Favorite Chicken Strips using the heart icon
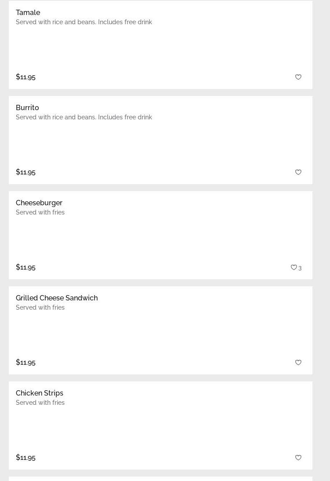330x481 pixels. point(298,458)
